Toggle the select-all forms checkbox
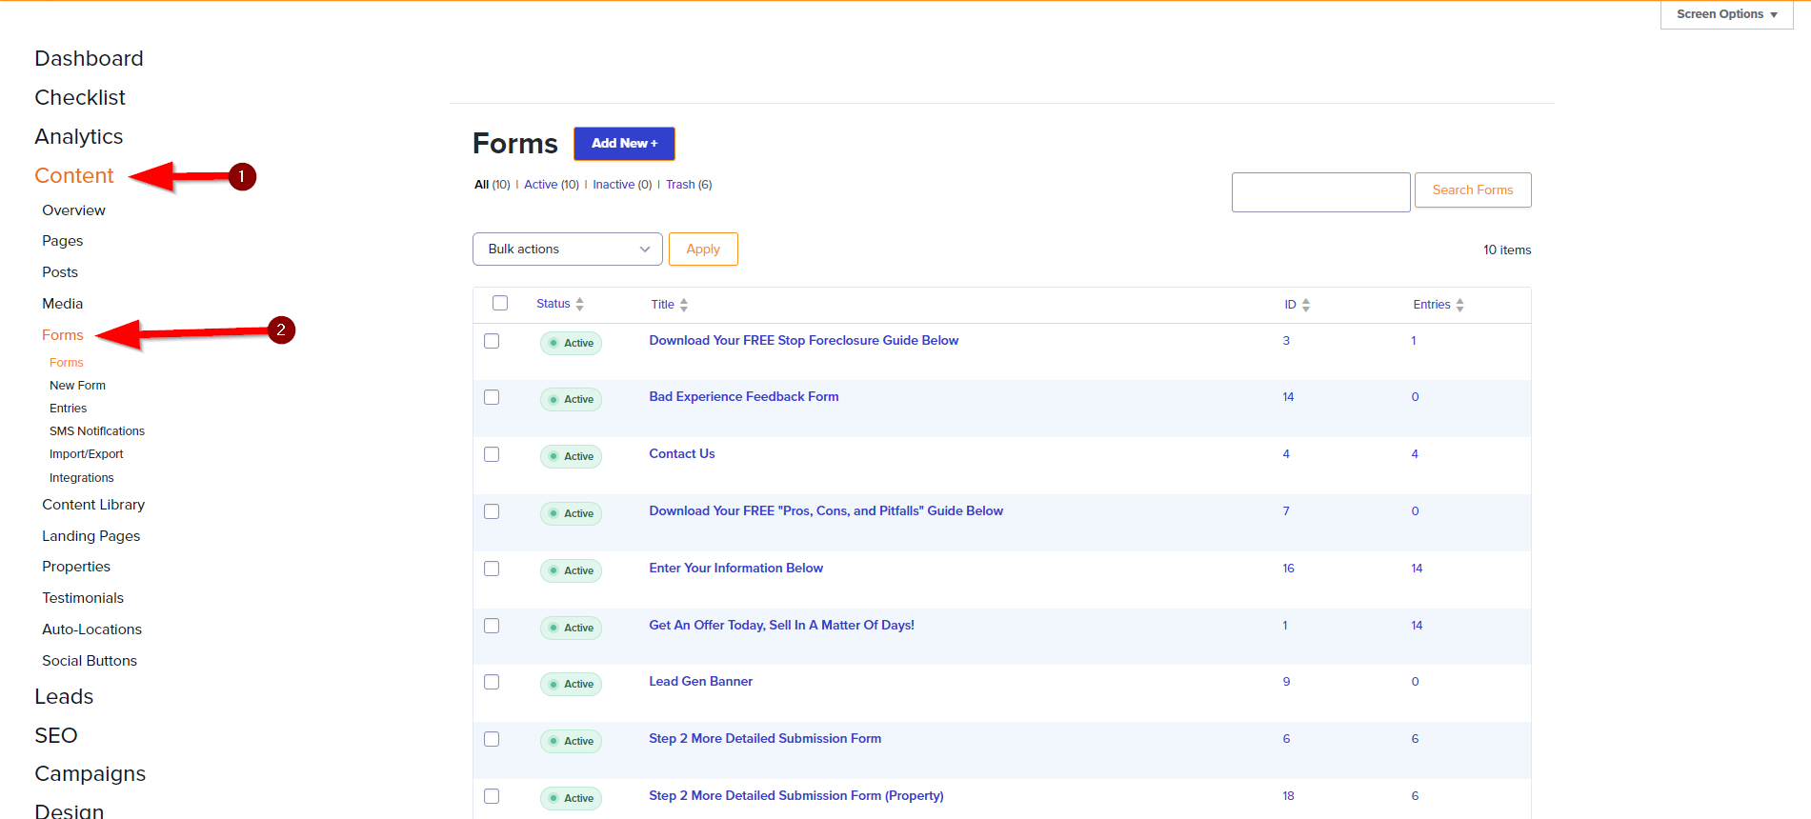 click(500, 303)
